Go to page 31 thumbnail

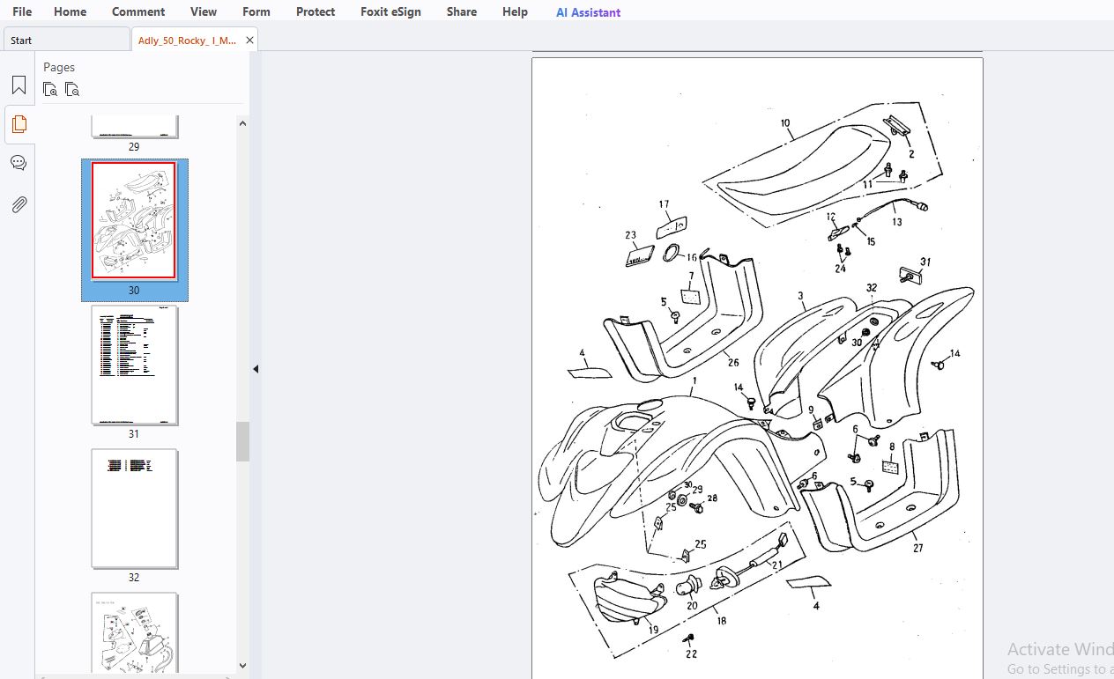[134, 365]
